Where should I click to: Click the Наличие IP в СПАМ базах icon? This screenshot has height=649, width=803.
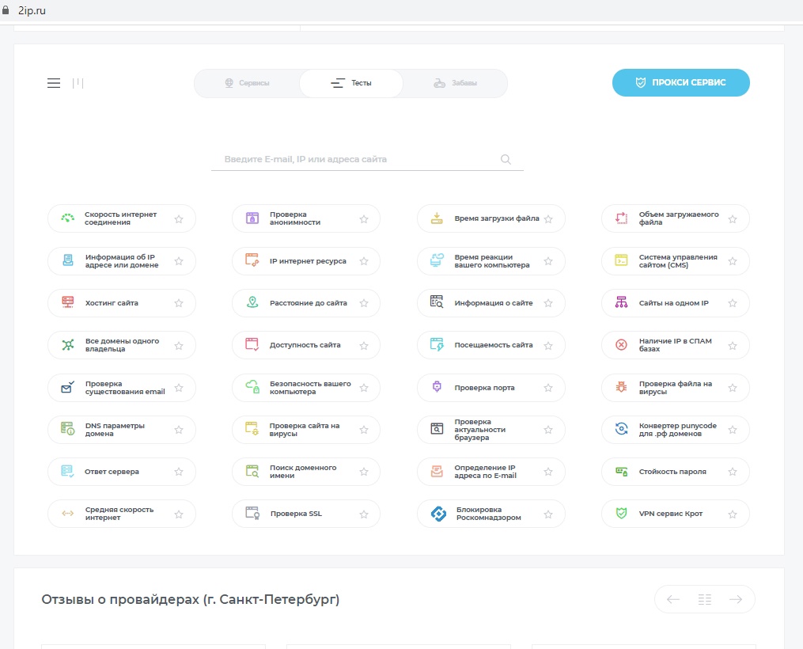[x=622, y=345]
